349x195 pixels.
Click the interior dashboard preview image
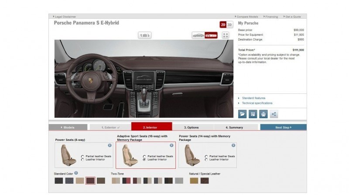tap(144, 79)
